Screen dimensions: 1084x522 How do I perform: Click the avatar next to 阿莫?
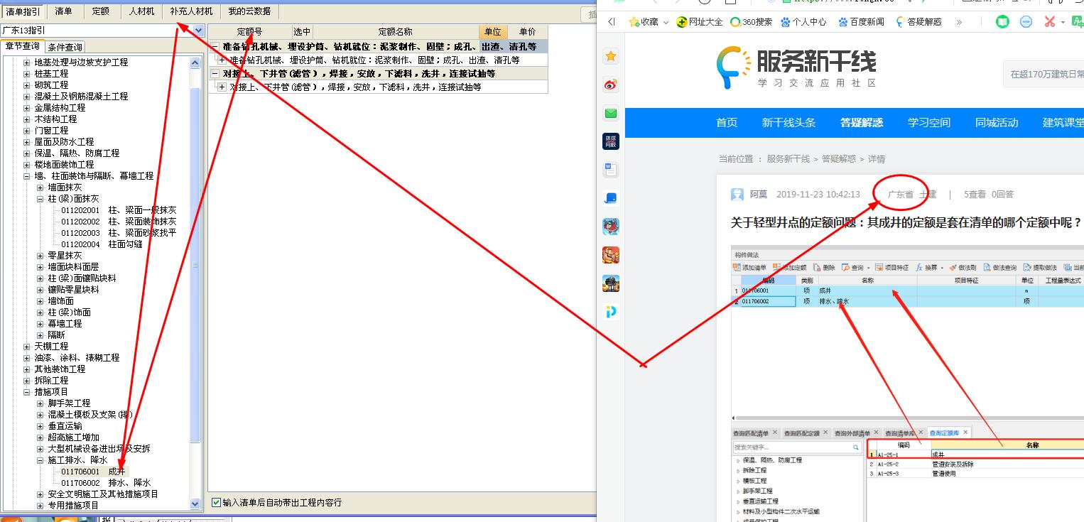[x=738, y=195]
